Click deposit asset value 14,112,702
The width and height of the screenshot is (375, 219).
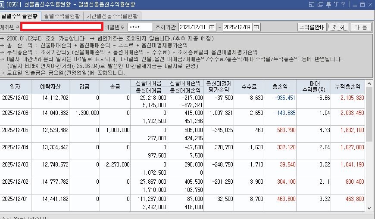point(56,98)
